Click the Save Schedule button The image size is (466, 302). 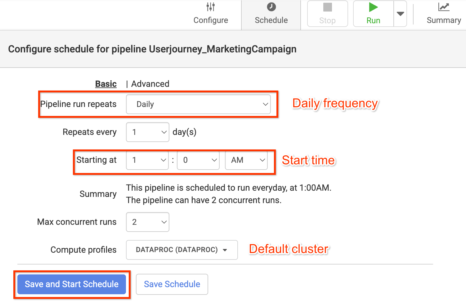coord(172,284)
